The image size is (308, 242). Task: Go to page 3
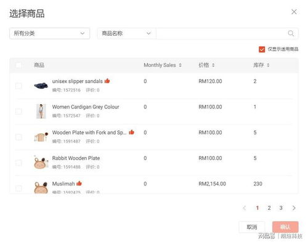(281, 208)
